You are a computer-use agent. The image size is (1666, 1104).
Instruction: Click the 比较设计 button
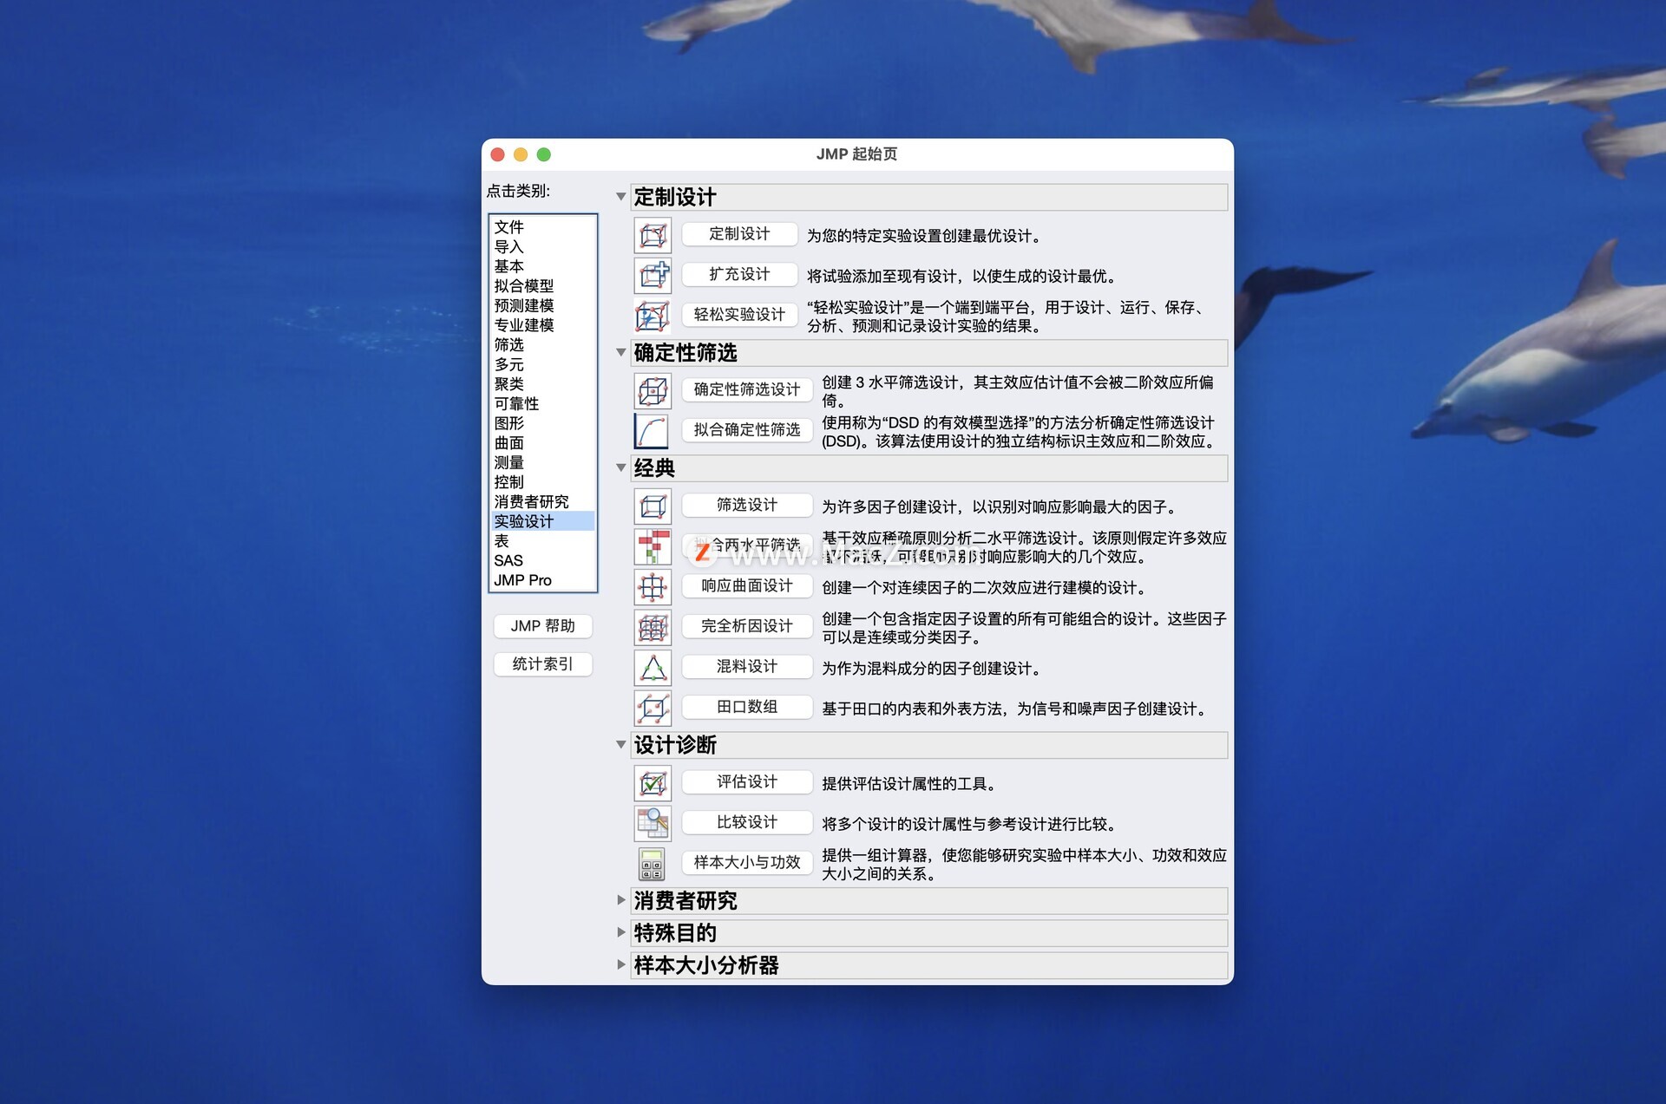pyautogui.click(x=747, y=822)
